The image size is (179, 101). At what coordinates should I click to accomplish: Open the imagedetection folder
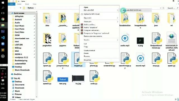pos(140,20)
